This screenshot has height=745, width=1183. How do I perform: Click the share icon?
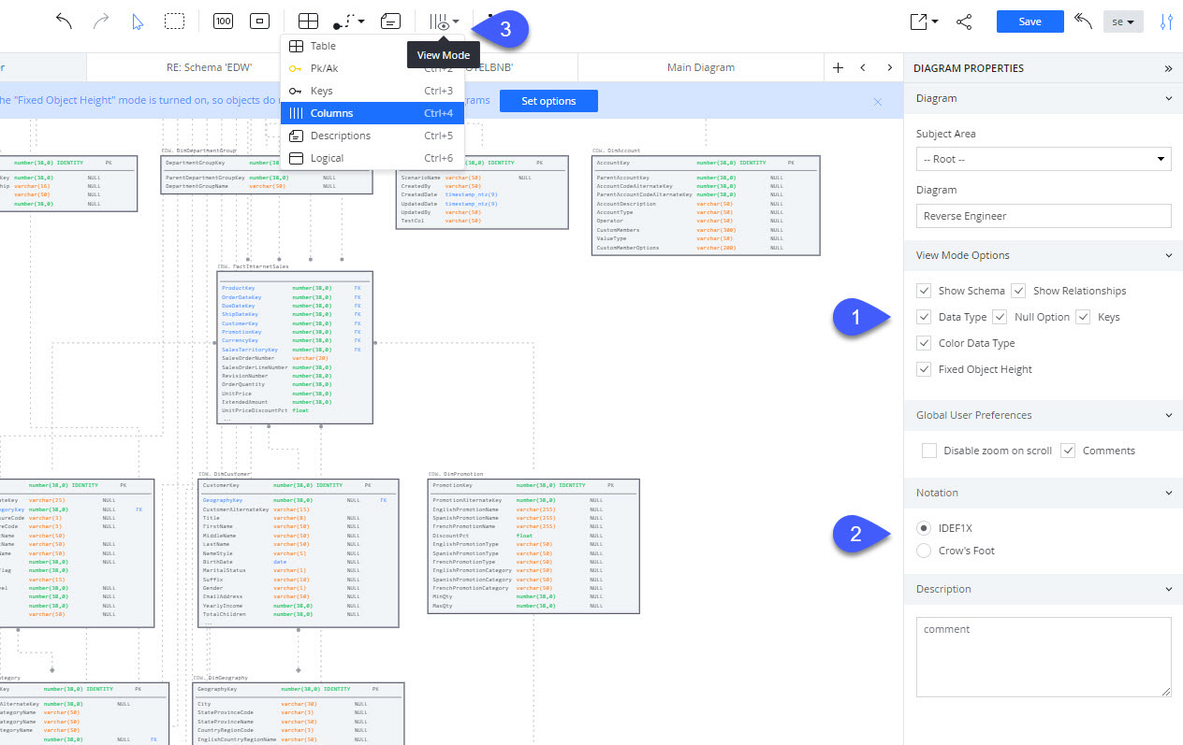pos(964,21)
